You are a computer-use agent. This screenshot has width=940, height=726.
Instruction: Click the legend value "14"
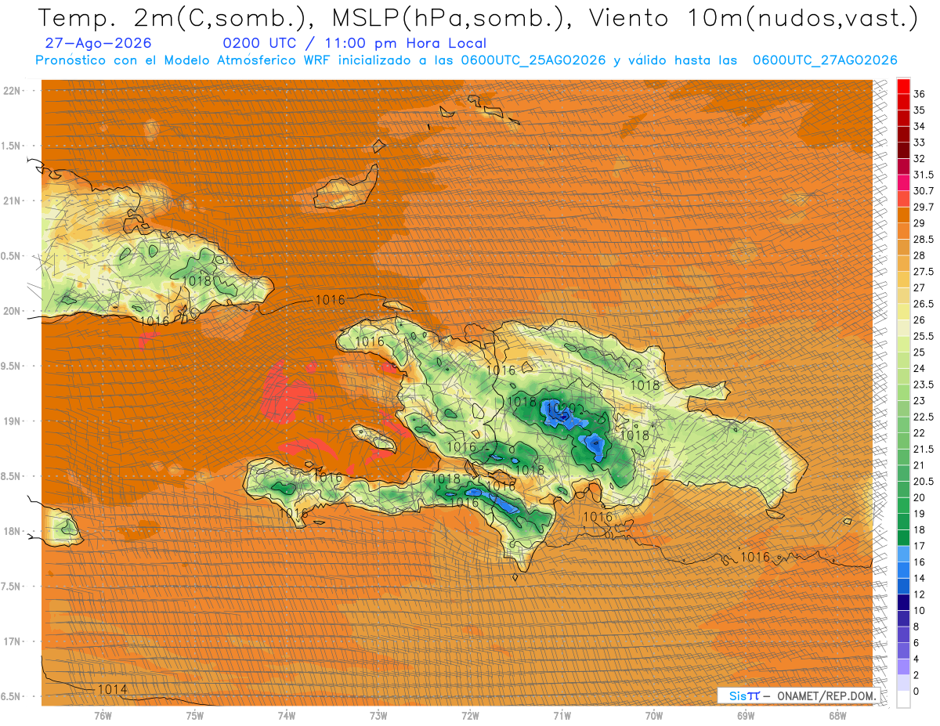tap(920, 578)
